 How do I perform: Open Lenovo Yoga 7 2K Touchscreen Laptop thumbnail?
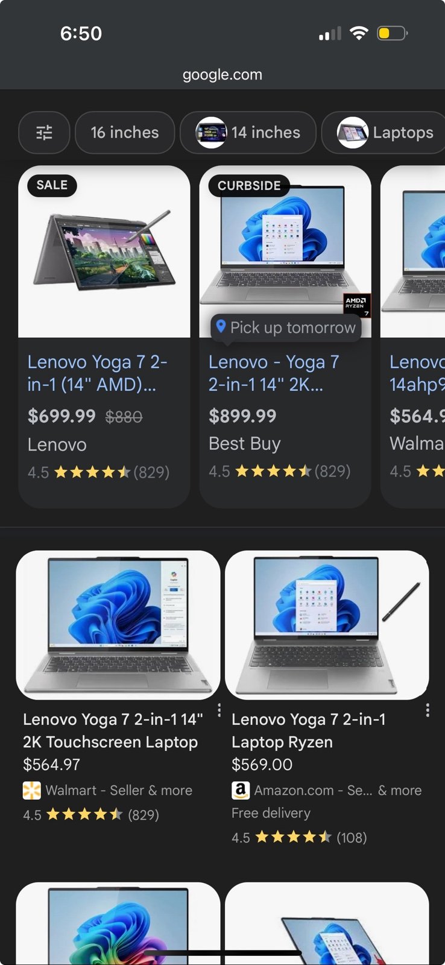click(118, 625)
